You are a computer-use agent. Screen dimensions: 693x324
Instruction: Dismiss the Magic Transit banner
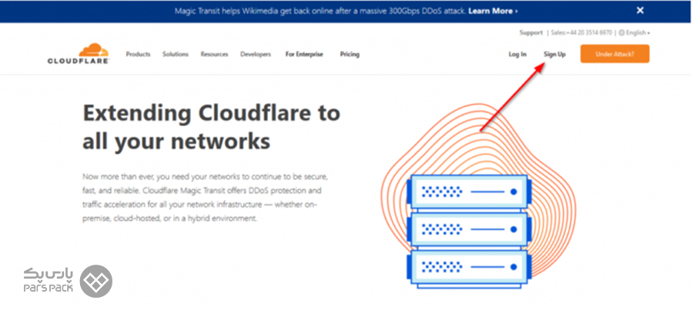tap(640, 11)
